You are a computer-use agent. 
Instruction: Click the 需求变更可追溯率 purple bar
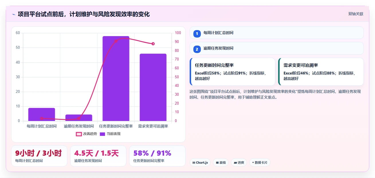point(153,87)
